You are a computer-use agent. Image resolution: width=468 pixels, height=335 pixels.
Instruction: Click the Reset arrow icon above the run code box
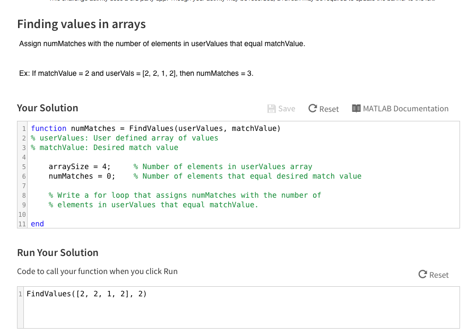click(422, 275)
